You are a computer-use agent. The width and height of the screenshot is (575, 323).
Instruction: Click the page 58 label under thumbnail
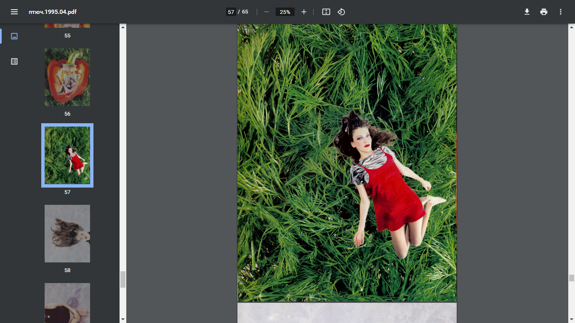(x=67, y=270)
